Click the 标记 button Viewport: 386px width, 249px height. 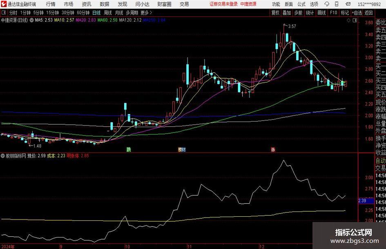(x=345, y=13)
